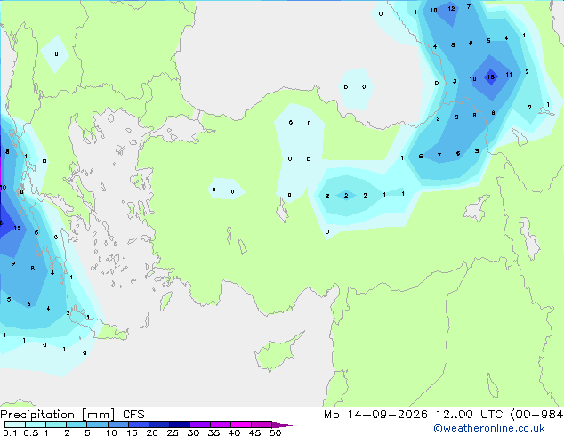
Task: Select the 5–10 mm legend swatch
Action: (x=98, y=424)
